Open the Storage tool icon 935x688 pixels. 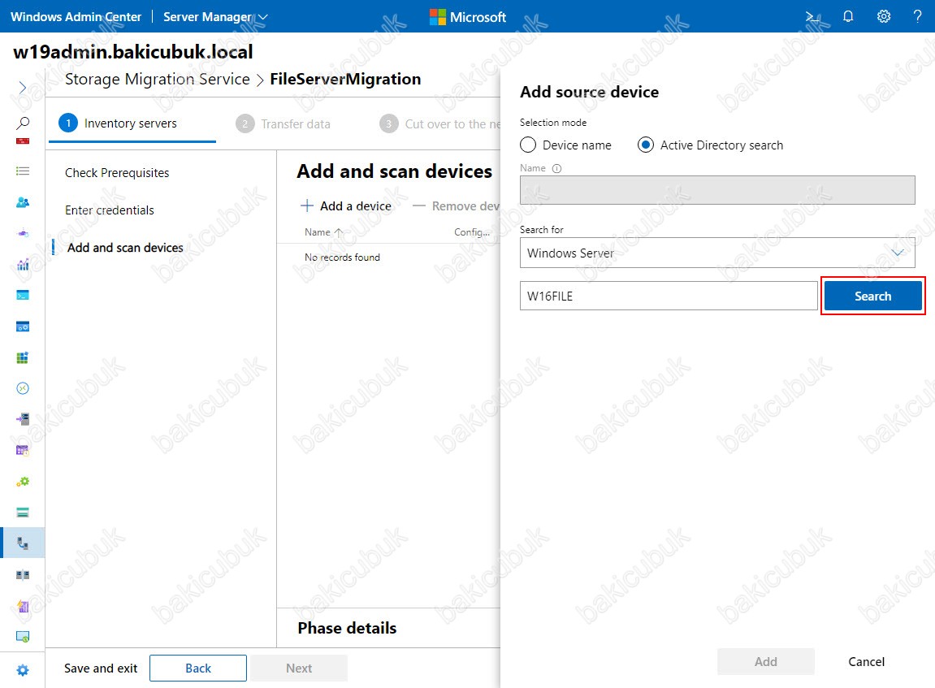tap(23, 512)
